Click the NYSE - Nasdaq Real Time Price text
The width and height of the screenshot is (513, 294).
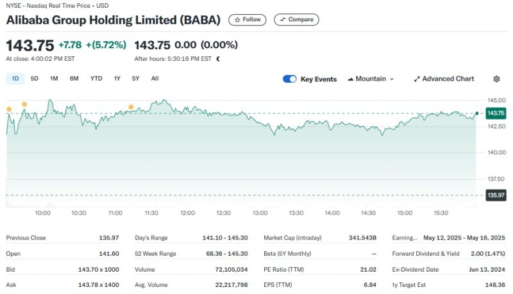tap(47, 6)
